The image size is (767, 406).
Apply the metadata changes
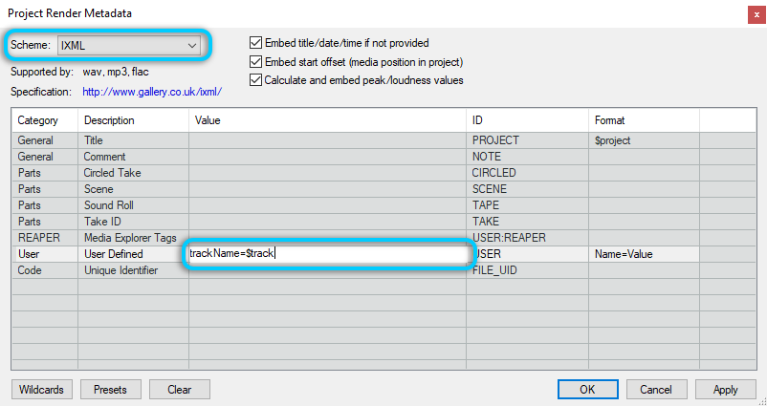tap(725, 390)
